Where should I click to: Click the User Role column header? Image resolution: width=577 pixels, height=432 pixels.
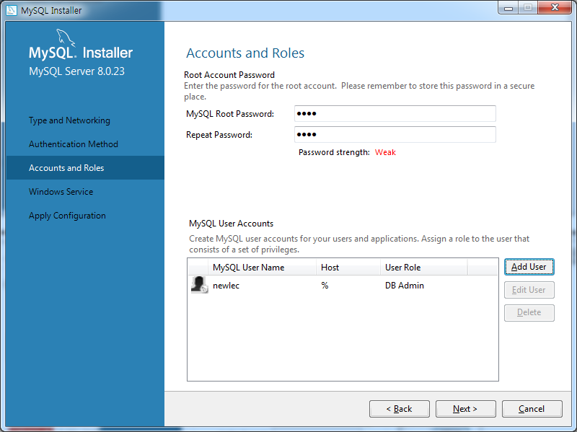(424, 268)
